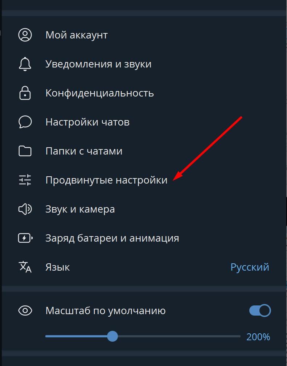Click the interface scale slider handle
The width and height of the screenshot is (287, 366).
pos(112,336)
